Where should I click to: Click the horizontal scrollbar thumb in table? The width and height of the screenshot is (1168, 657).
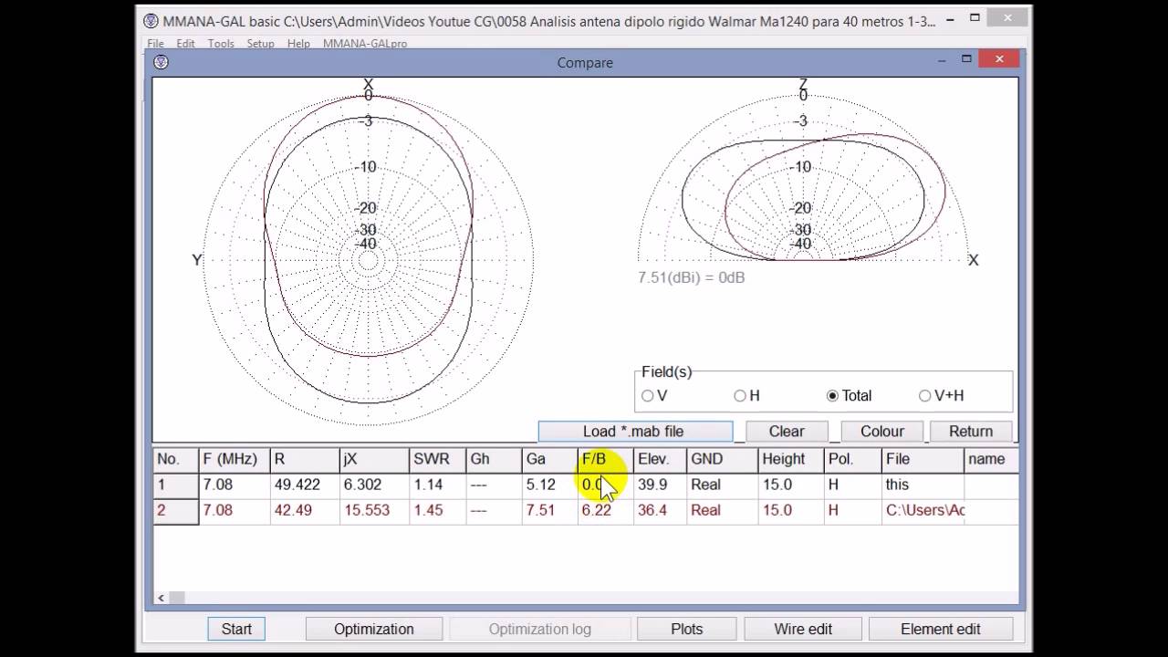coord(177,598)
